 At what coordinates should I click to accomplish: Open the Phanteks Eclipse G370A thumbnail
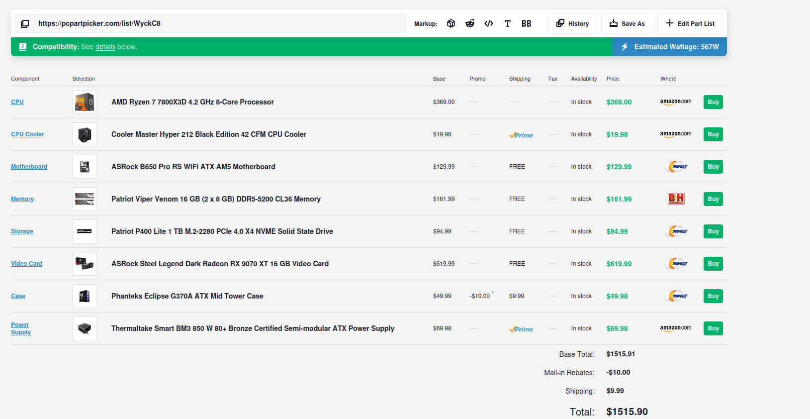[x=85, y=296]
